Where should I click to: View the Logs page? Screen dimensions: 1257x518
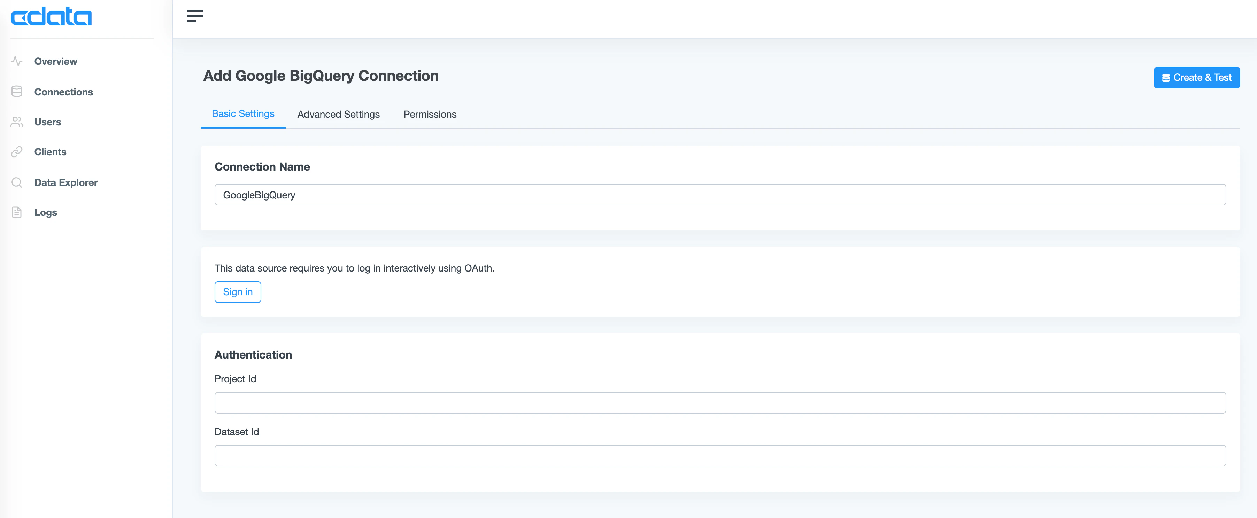[x=46, y=212]
